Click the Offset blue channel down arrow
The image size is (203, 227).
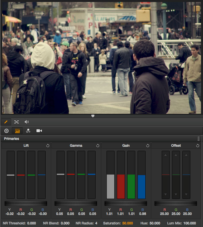point(186,195)
